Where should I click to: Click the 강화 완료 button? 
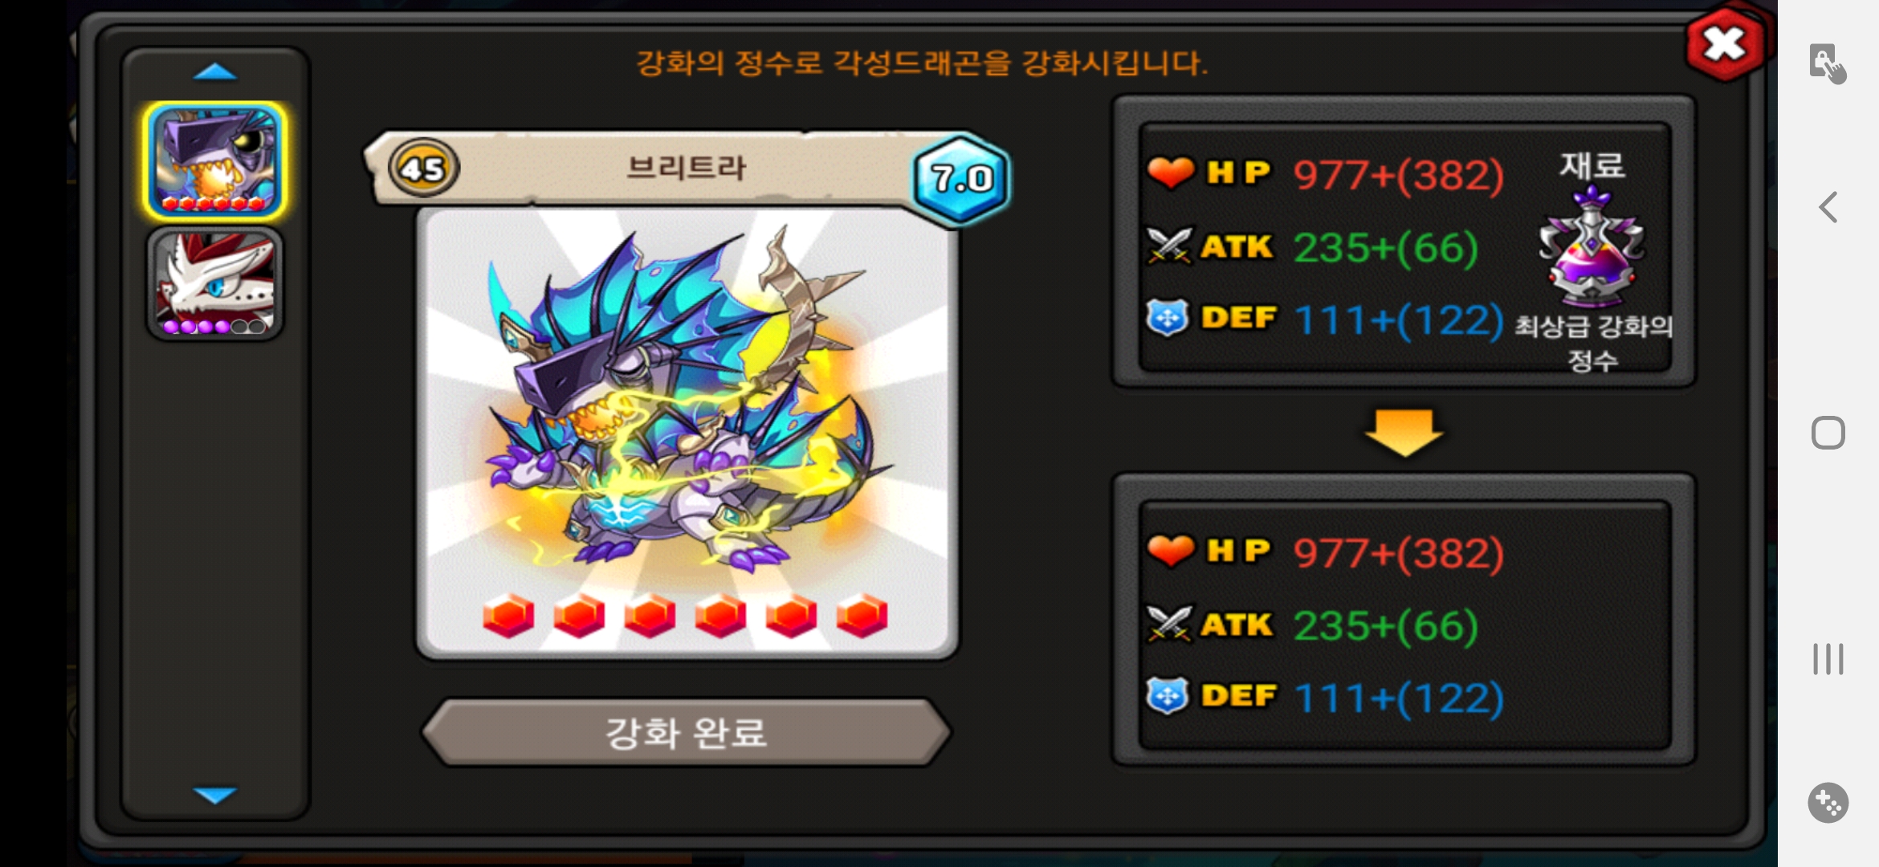(x=687, y=732)
